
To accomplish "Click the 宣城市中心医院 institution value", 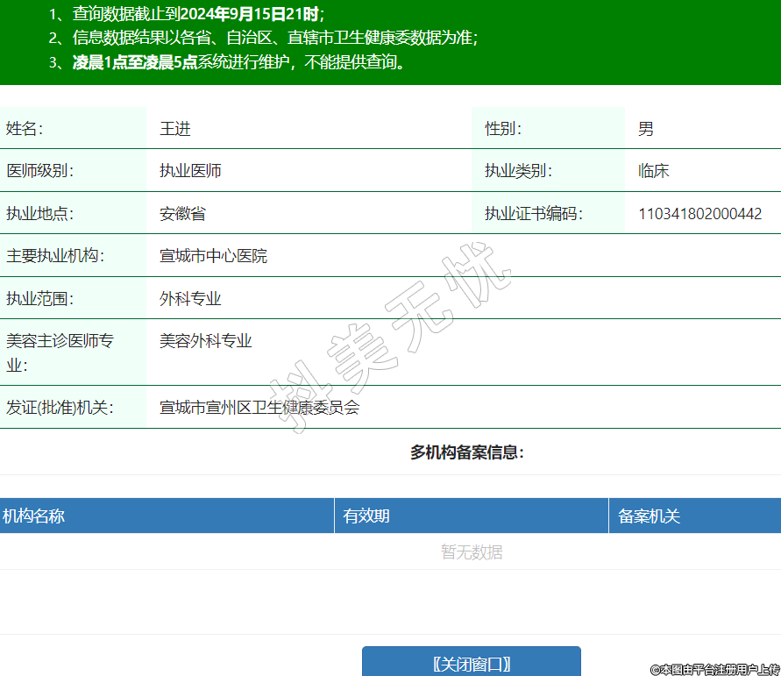I will (213, 256).
